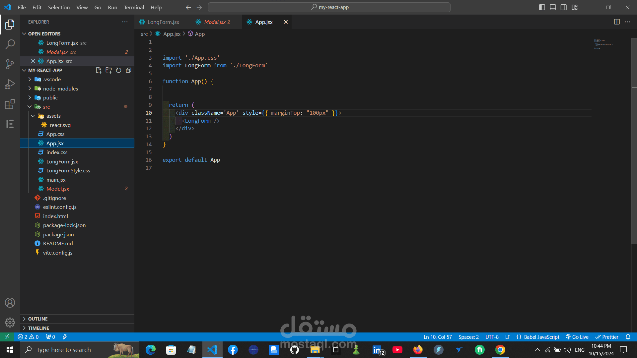Click the command center search box
This screenshot has width=637, height=358.
pyautogui.click(x=329, y=7)
